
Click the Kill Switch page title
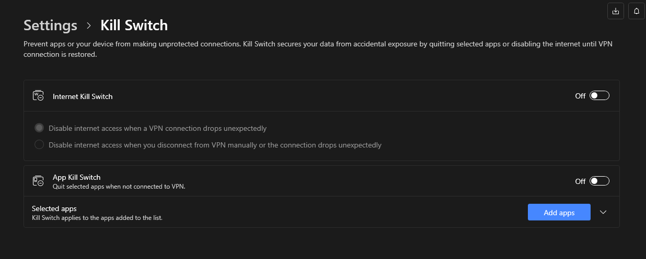[x=134, y=25]
